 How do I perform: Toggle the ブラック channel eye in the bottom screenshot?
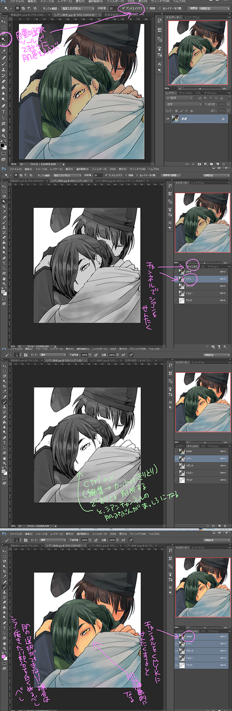pos(176,665)
